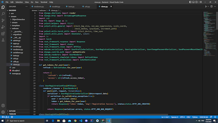218x123 pixels.
Task: Open the Run and Debug view
Action: click(3, 27)
